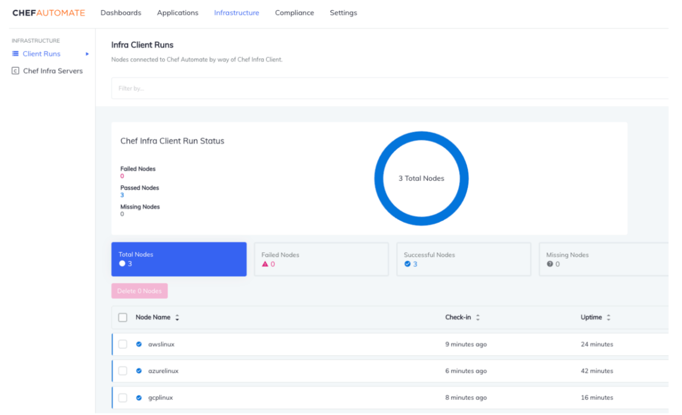Click the Chef Infra Servers sidebar icon
682x415 pixels.
[x=15, y=71]
